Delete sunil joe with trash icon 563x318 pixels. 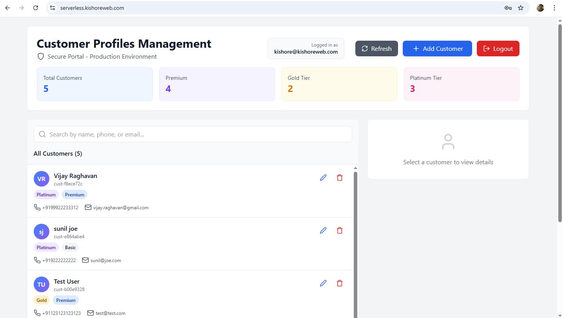(x=339, y=230)
